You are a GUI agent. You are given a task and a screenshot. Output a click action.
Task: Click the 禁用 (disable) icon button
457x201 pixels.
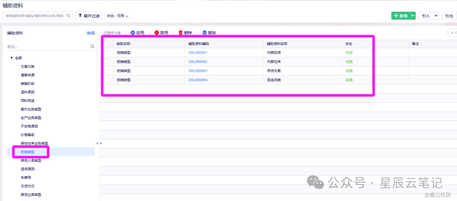[x=157, y=33]
